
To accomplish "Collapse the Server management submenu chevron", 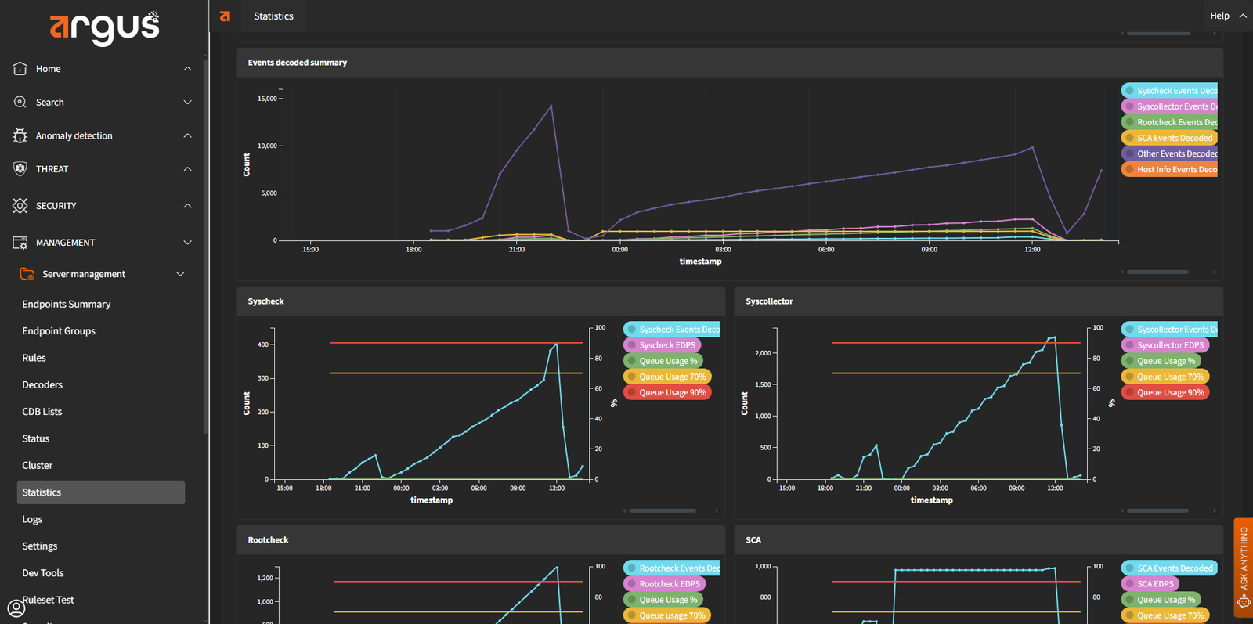I will pyautogui.click(x=181, y=274).
